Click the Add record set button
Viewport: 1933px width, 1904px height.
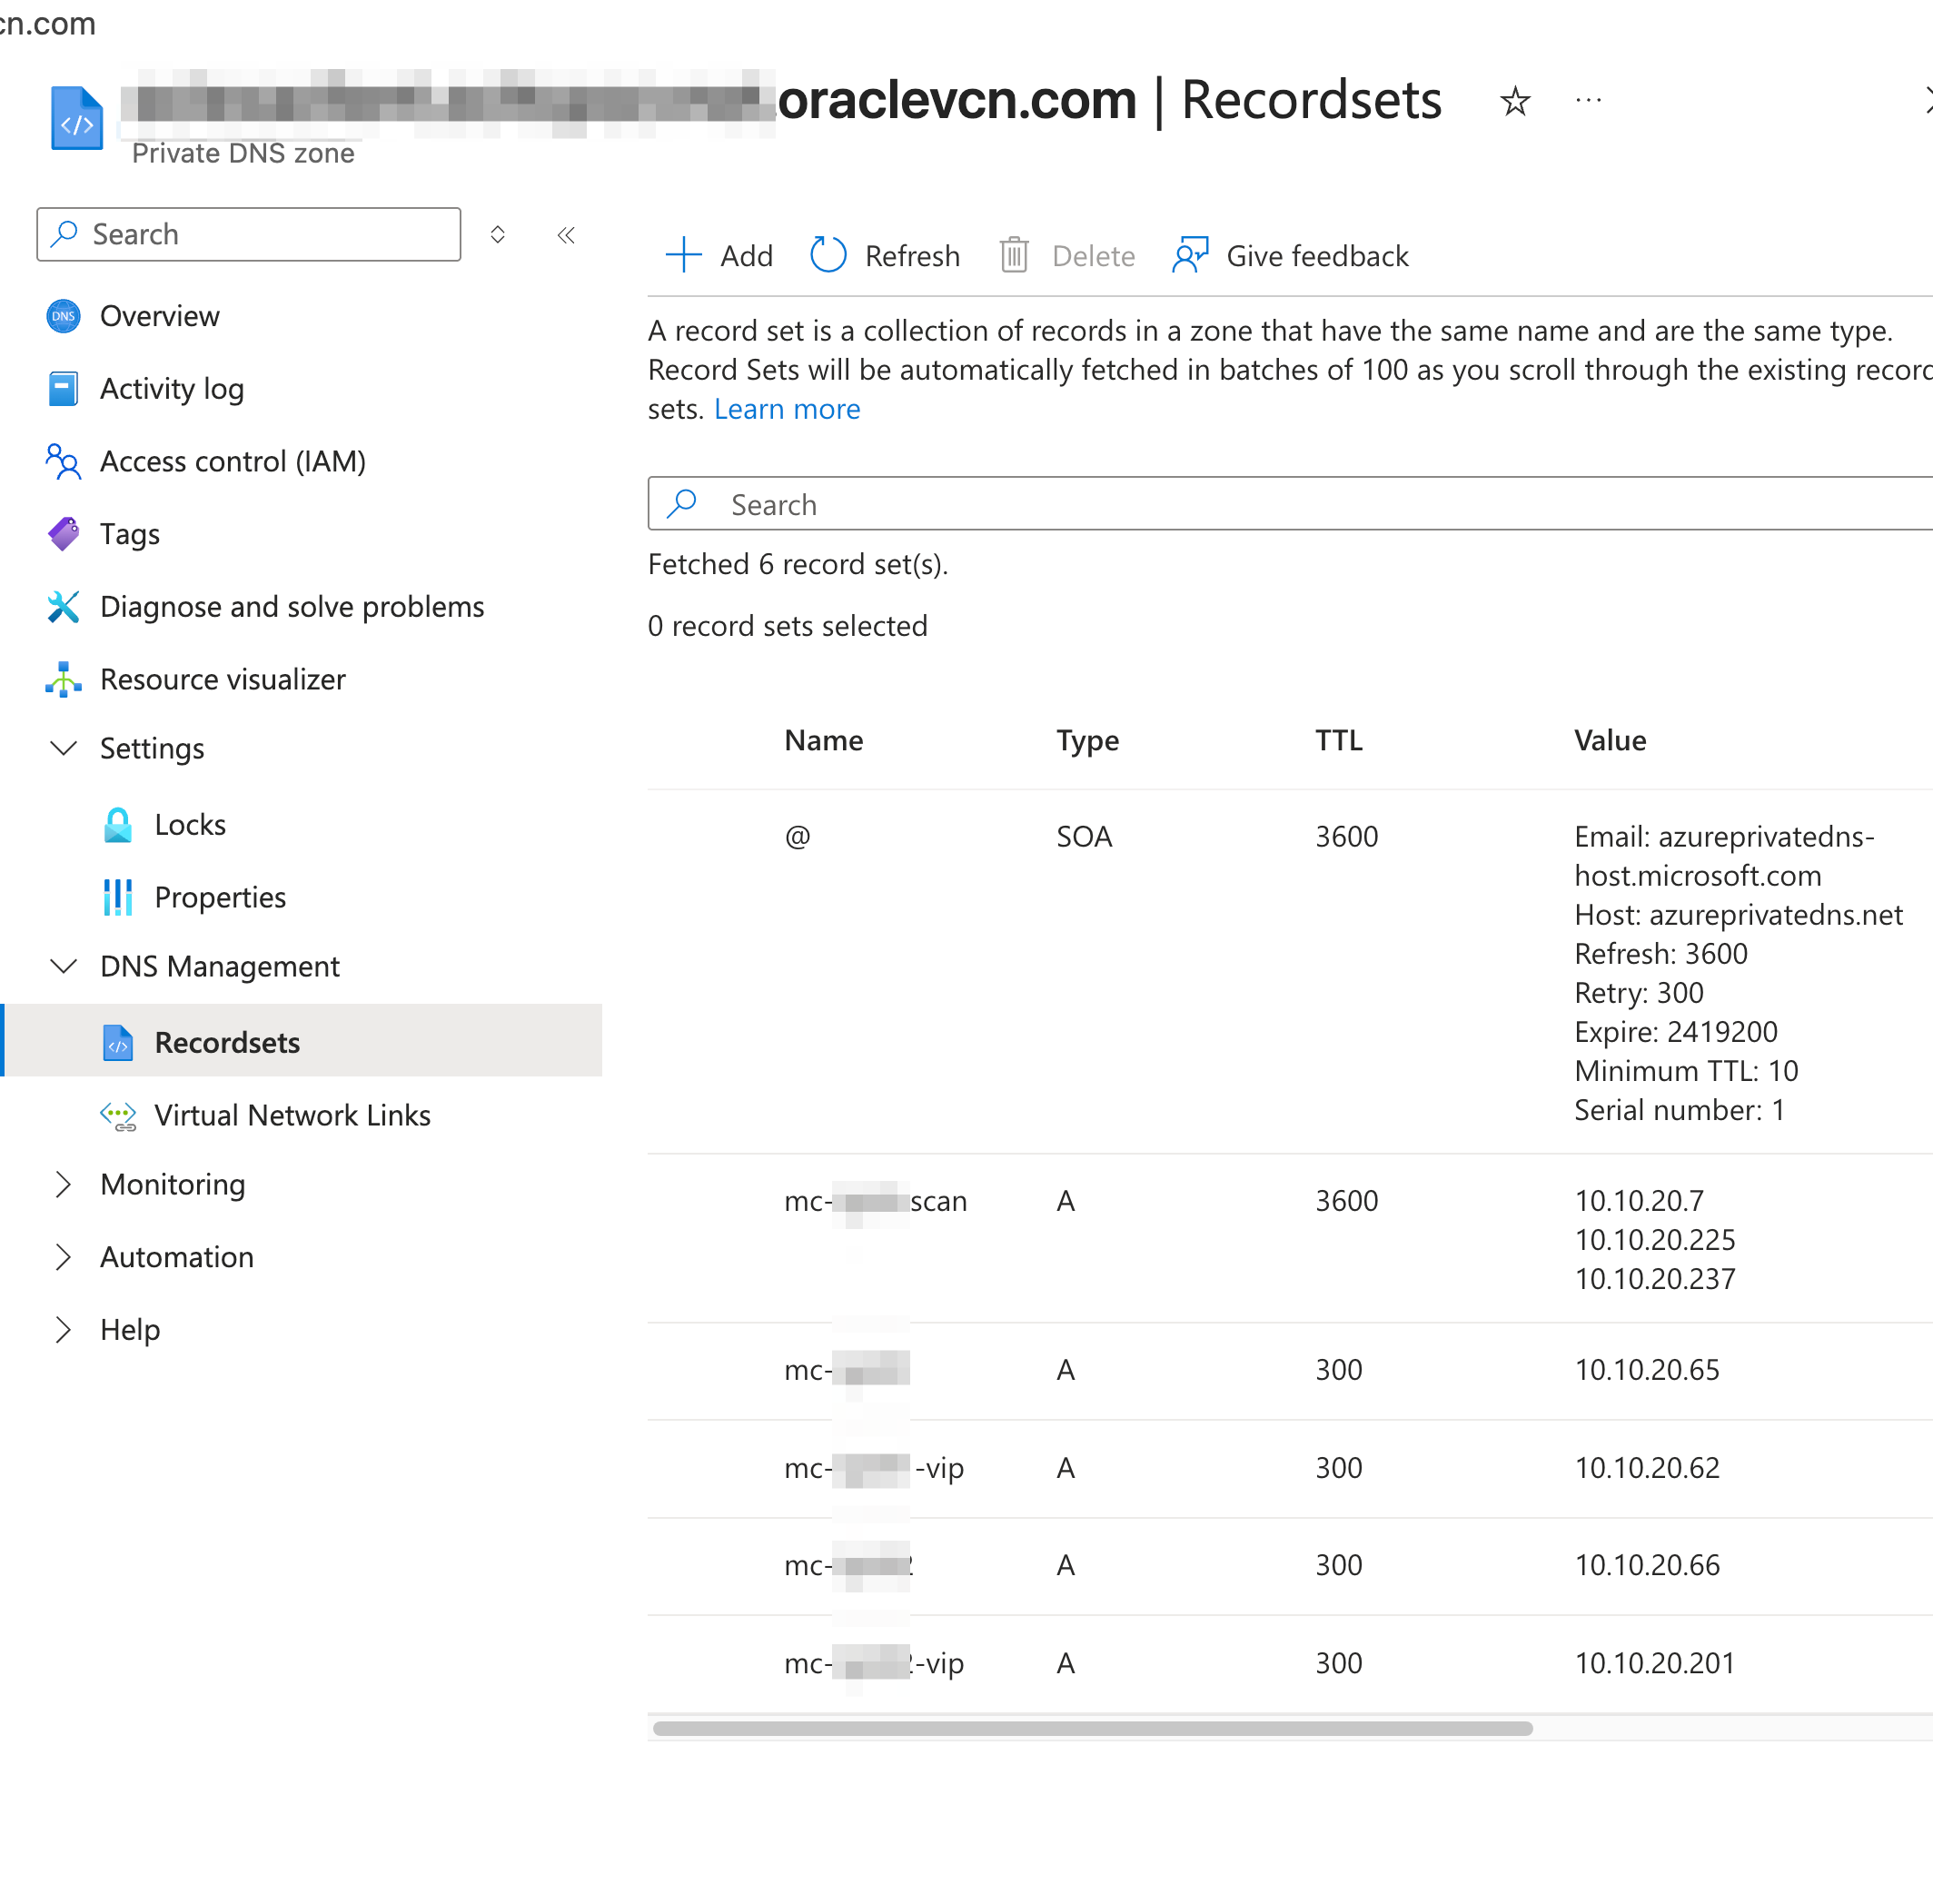(719, 256)
